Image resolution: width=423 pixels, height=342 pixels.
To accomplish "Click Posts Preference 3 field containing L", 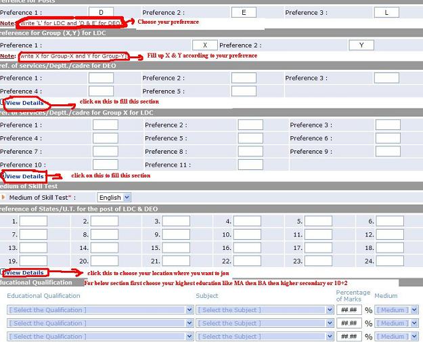I will tap(386, 12).
